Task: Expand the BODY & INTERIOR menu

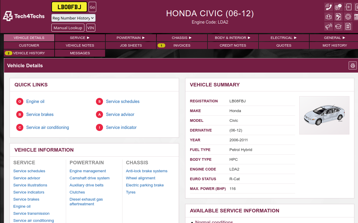Action: pos(233,38)
